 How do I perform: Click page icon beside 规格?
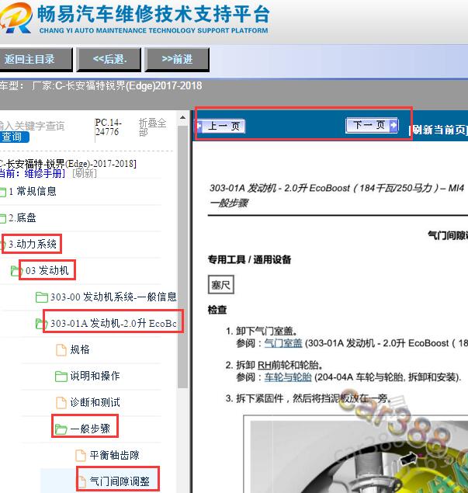coord(61,350)
